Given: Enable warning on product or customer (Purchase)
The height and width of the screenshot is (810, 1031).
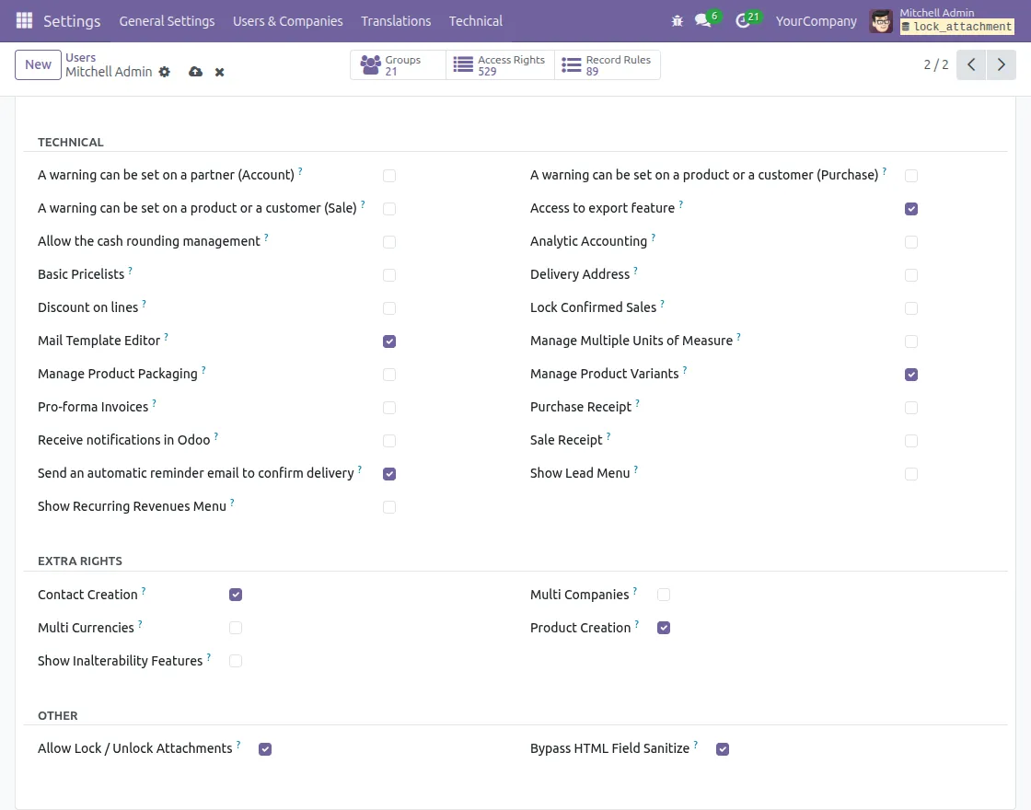Looking at the screenshot, I should coord(910,176).
